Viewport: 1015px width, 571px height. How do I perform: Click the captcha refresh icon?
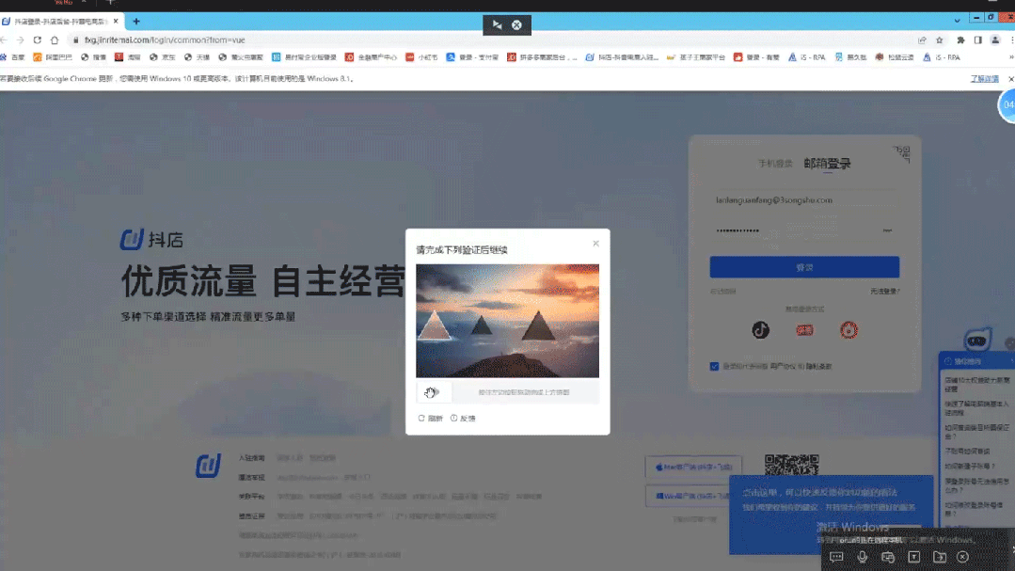point(421,418)
